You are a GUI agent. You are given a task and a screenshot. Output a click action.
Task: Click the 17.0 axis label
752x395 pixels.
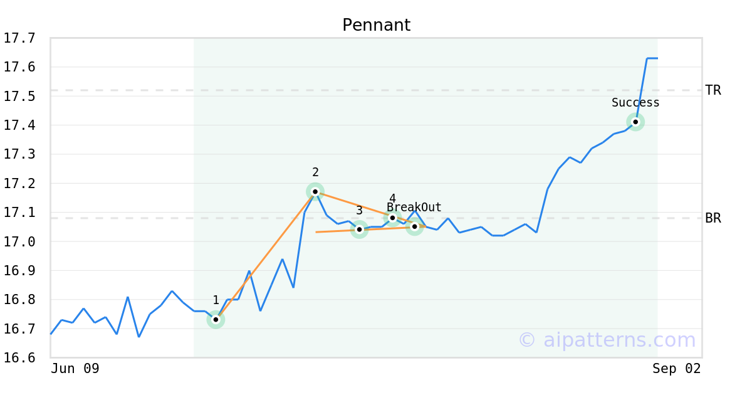click(x=19, y=241)
